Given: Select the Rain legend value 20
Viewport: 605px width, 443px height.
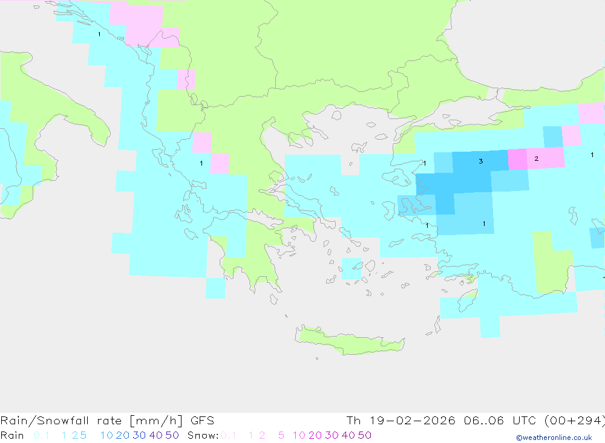Looking at the screenshot, I should [122, 435].
